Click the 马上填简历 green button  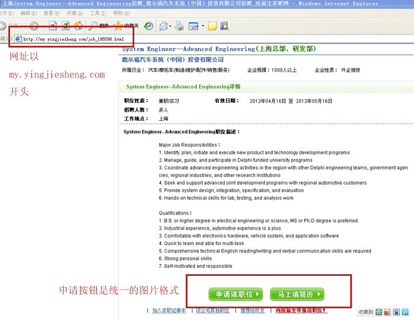(297, 294)
